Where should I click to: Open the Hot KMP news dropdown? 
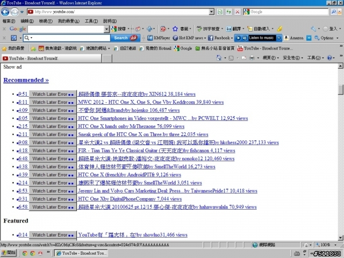click(x=189, y=38)
